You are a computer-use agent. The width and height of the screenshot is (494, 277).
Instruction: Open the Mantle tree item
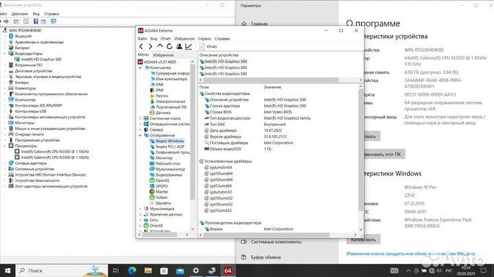[x=162, y=192]
